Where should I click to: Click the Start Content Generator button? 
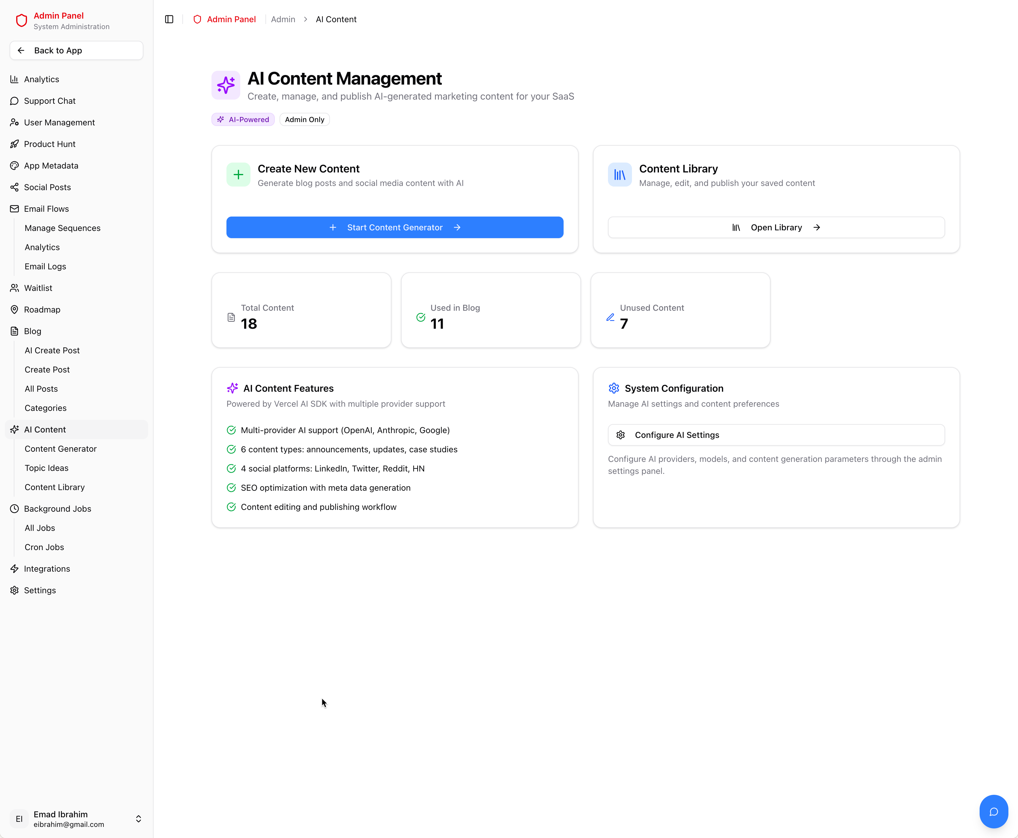coord(394,227)
